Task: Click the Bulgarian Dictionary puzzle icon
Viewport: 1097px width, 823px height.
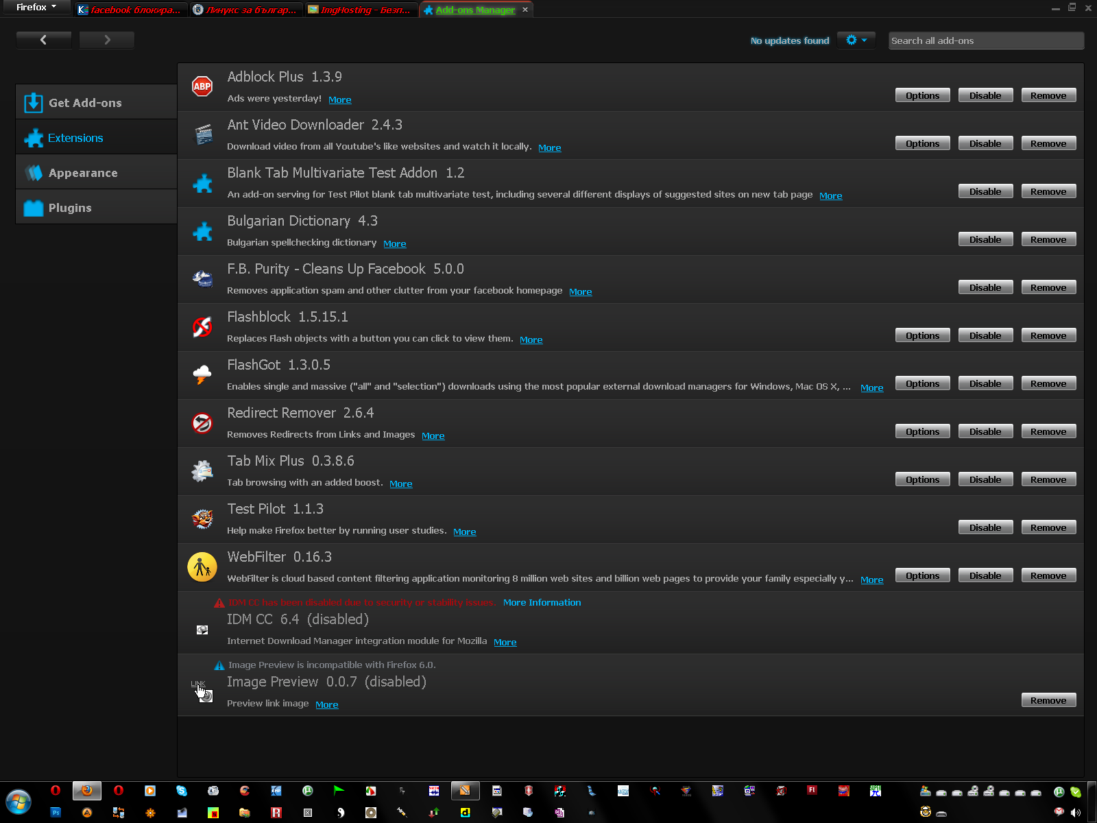Action: coord(202,231)
